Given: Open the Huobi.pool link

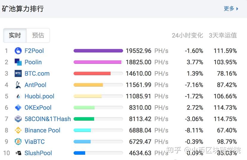Looking at the screenshot, I should click(39, 96).
